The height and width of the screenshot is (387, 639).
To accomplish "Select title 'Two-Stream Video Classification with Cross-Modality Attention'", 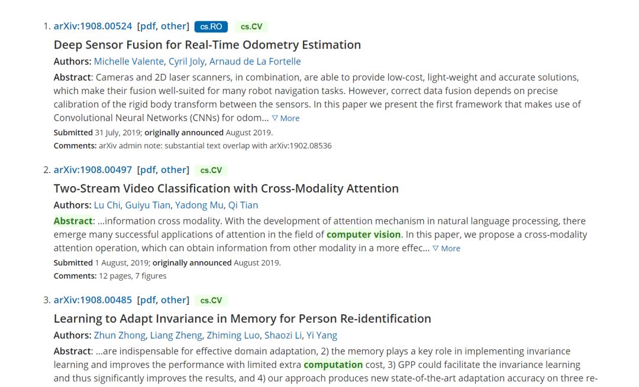I will (226, 188).
